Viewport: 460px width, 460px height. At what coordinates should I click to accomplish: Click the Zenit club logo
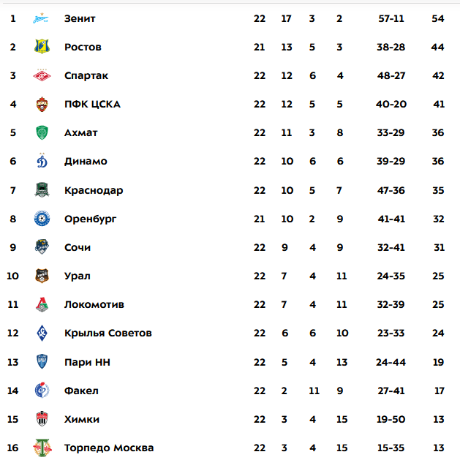coord(41,18)
